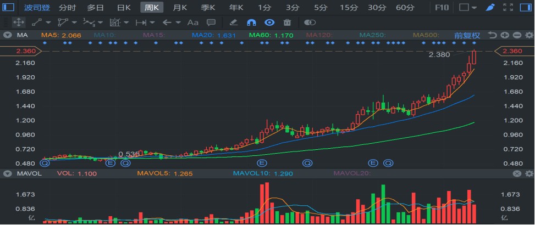The width and height of the screenshot is (535, 225).
Task: Expand the region tools dropdown arrow
Action: (126, 23)
